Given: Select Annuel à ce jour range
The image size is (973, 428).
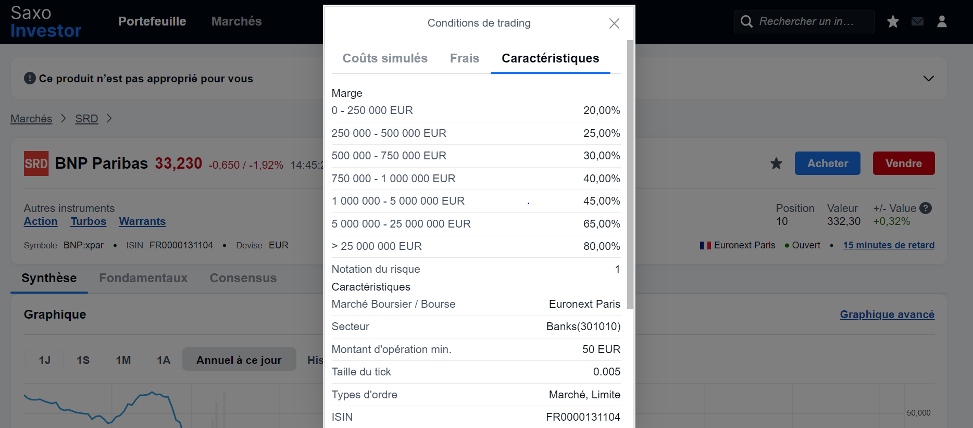Looking at the screenshot, I should pyautogui.click(x=239, y=360).
